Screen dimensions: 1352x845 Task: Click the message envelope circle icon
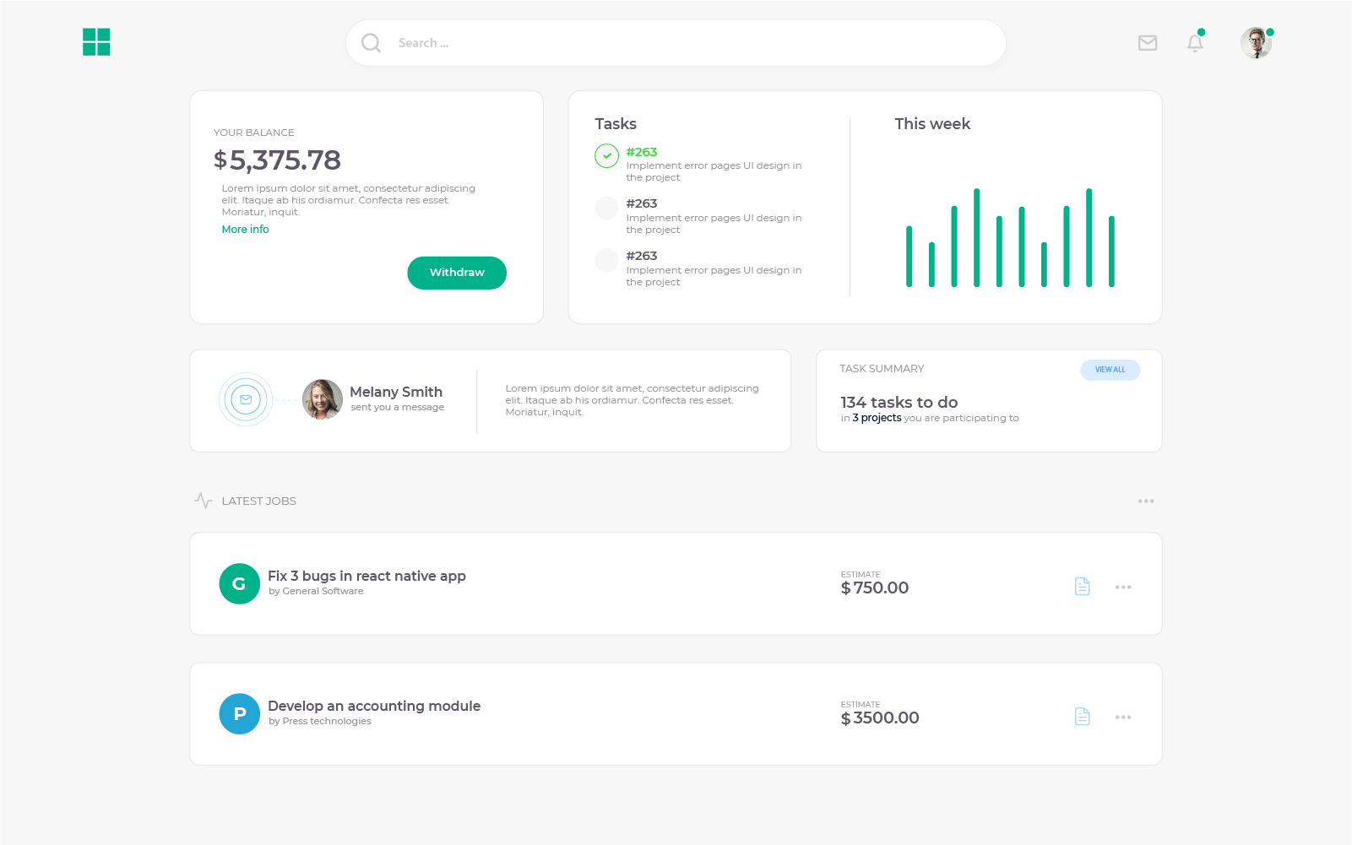tap(246, 400)
